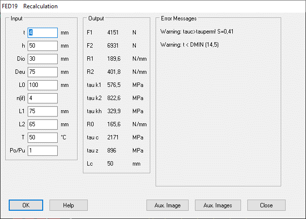Click the Aux. Image button
This screenshot has width=306, height=219.
pyautogui.click(x=168, y=205)
